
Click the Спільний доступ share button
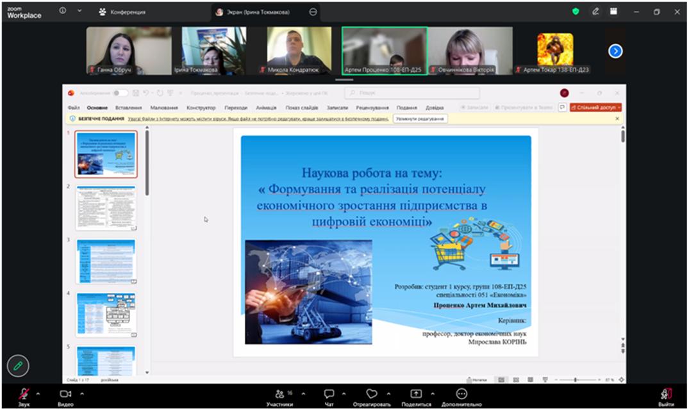click(x=595, y=108)
